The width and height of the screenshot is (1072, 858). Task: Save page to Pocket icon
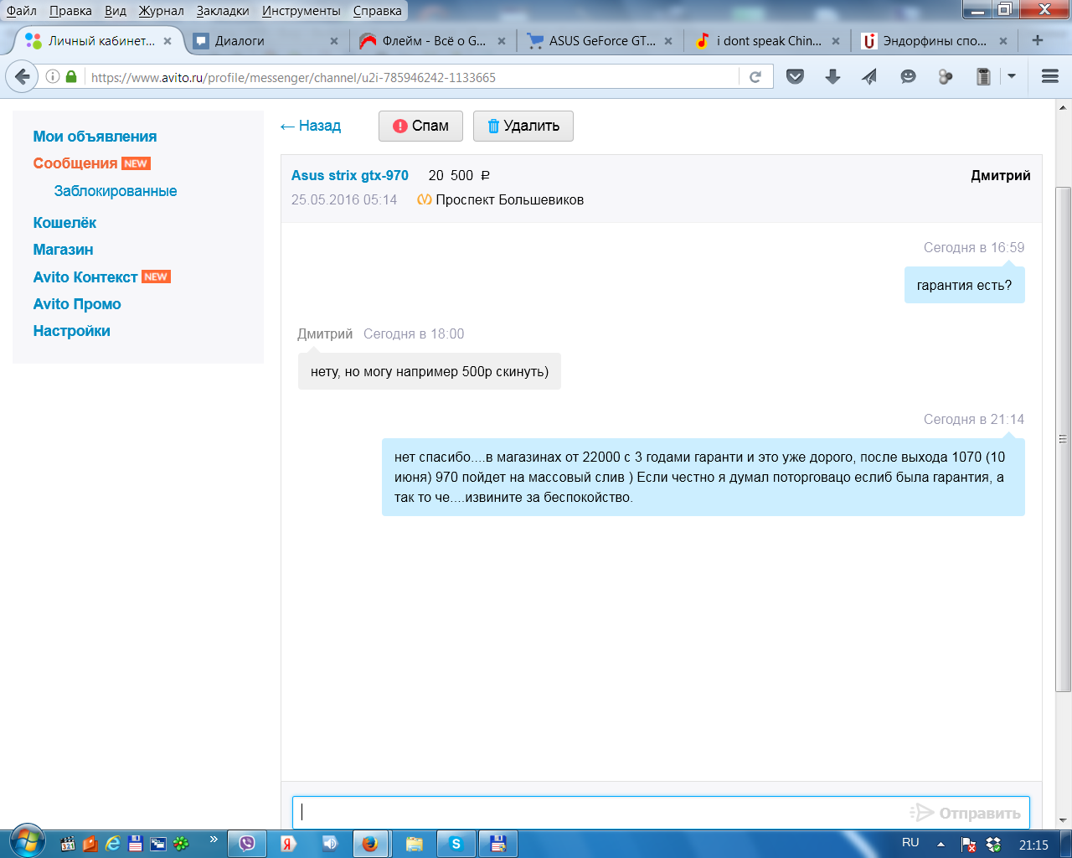(x=796, y=77)
